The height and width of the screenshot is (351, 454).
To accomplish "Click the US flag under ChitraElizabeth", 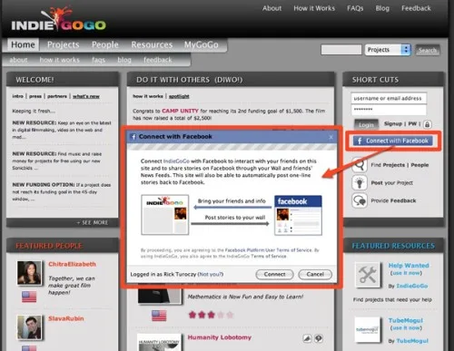I will pos(29,297).
